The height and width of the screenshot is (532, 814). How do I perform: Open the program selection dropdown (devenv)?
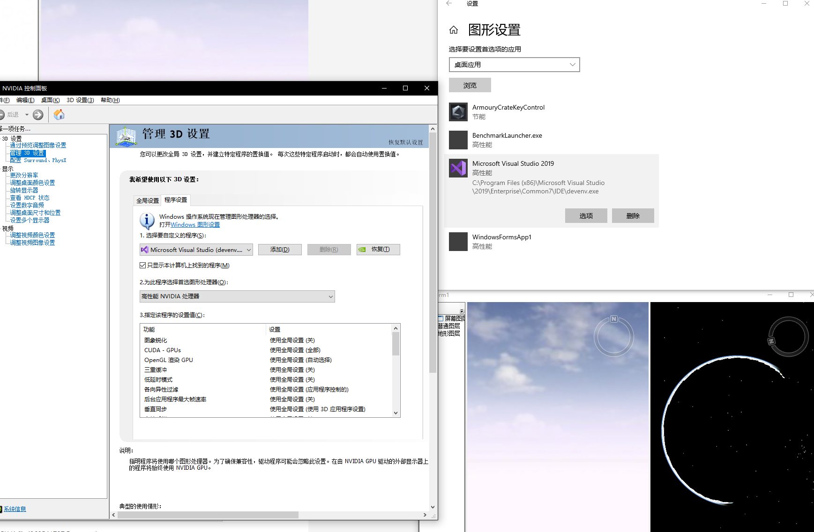(196, 250)
